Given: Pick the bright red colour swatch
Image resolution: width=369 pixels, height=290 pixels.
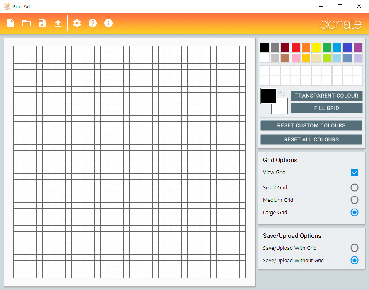Looking at the screenshot, I should click(296, 48).
